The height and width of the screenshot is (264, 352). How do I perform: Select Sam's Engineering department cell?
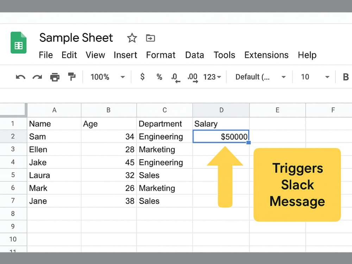(164, 137)
